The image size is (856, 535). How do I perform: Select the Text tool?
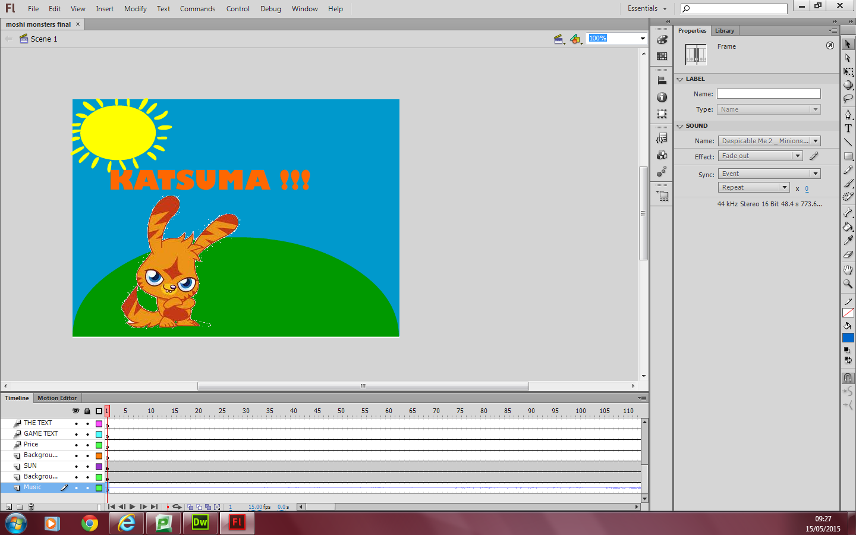[x=848, y=128]
